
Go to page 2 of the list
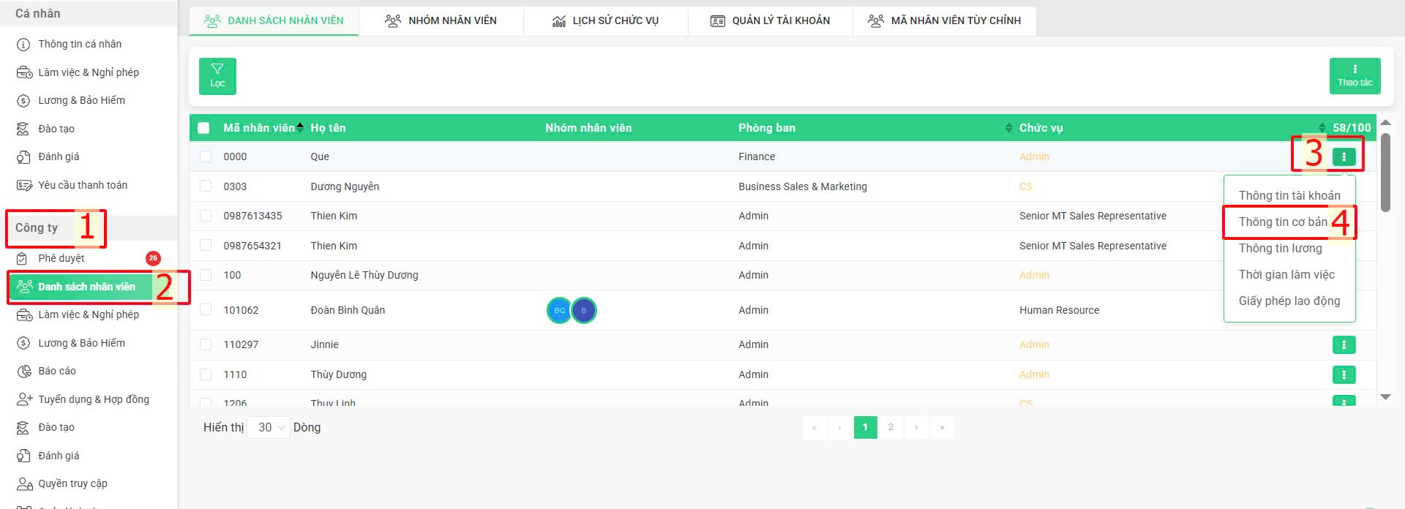(891, 427)
